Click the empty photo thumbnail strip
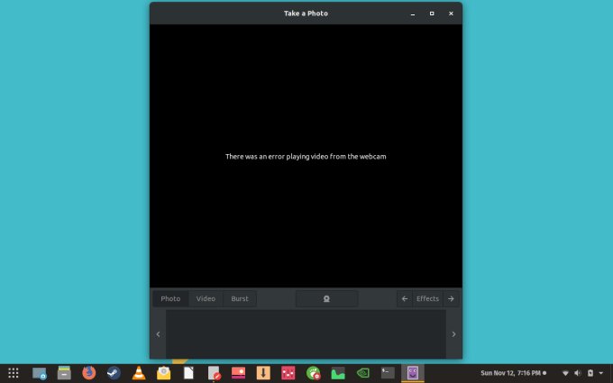 pyautogui.click(x=306, y=333)
